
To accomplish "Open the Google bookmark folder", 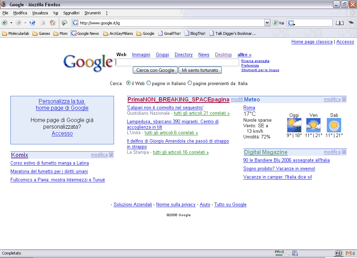I will [145, 33].
